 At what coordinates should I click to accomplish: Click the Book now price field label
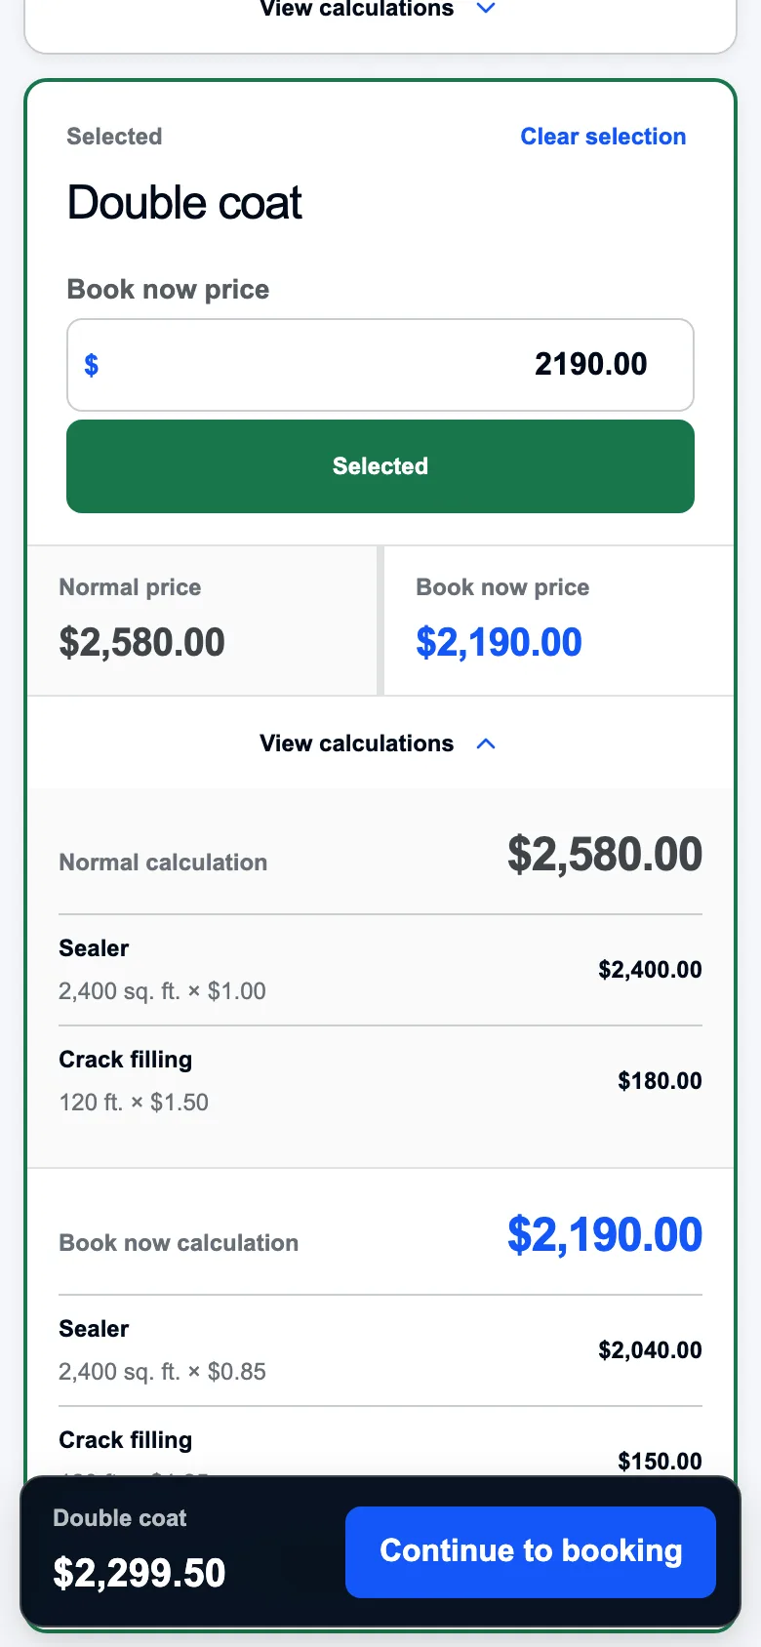[168, 290]
